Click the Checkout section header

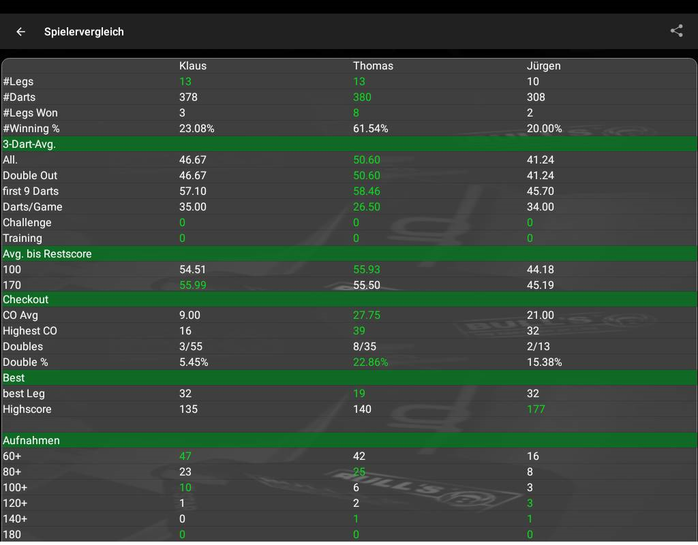(25, 299)
